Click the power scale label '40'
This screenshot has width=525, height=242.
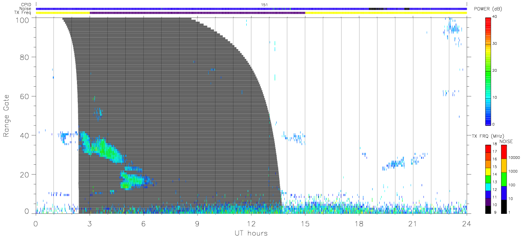click(494, 17)
